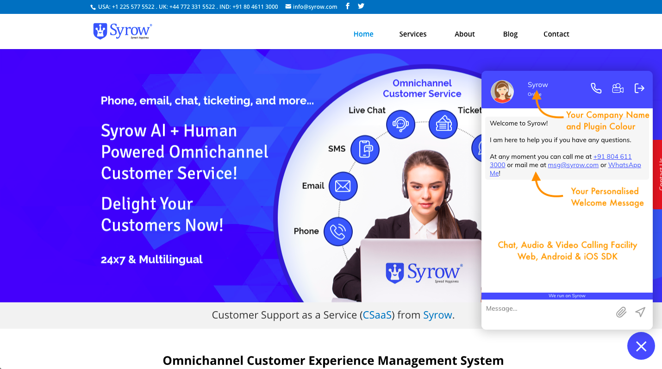Click the red Contact Us side tab
This screenshot has height=369, width=662.
pos(657,174)
